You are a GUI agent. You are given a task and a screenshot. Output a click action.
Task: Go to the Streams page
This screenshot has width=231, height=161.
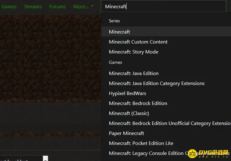point(33,7)
